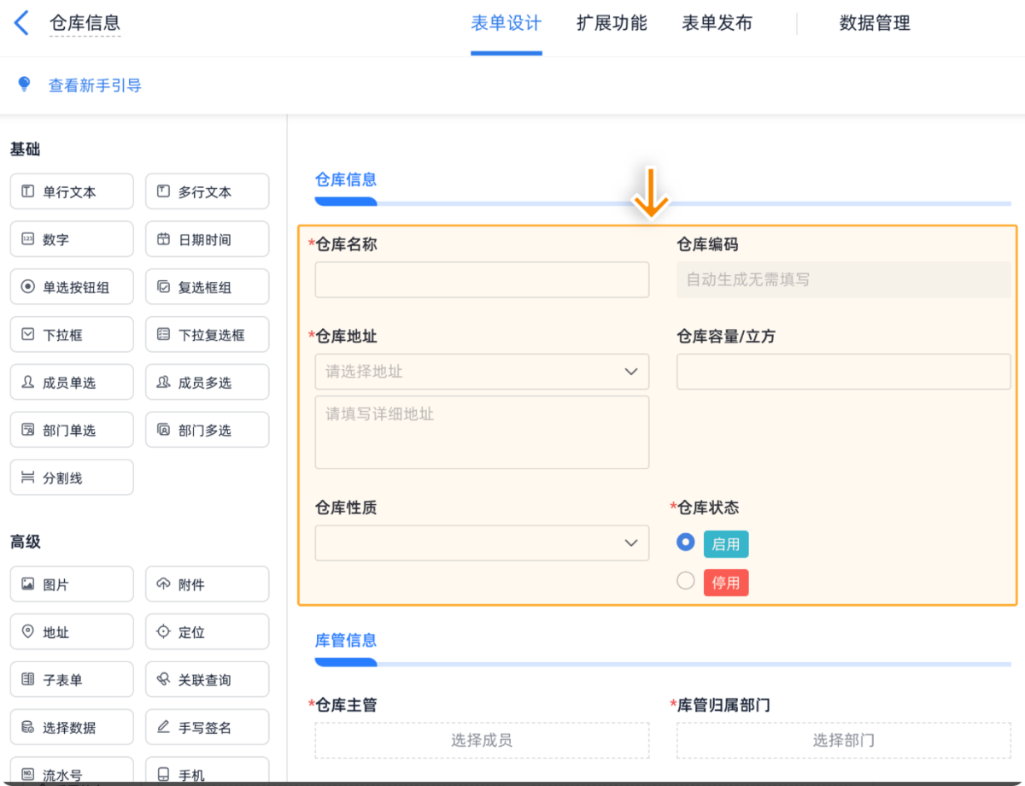Select the 启用 radio button
Viewport: 1025px width, 786px height.
click(x=685, y=542)
